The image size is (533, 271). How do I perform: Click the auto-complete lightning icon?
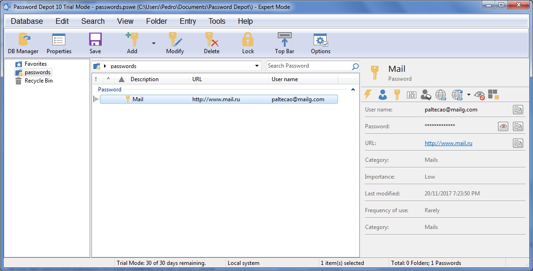tap(368, 95)
